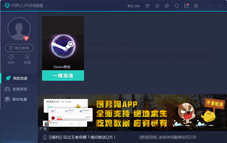
Task: Open the coupon ticket icon
Action: 167,6
